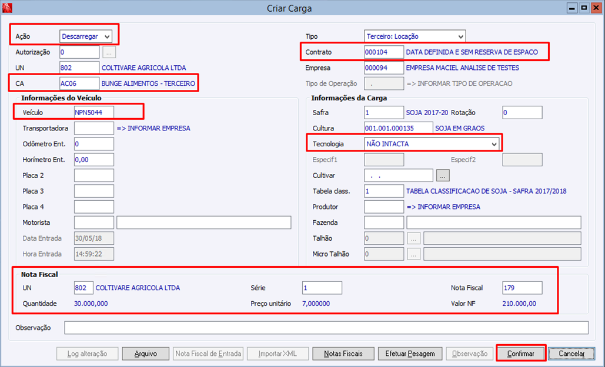Screen dimensions: 605x367
Task: Minimize the Criar Carga window
Action: click(572, 8)
